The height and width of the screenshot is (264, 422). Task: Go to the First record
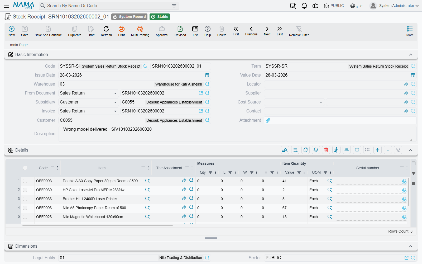pyautogui.click(x=236, y=31)
